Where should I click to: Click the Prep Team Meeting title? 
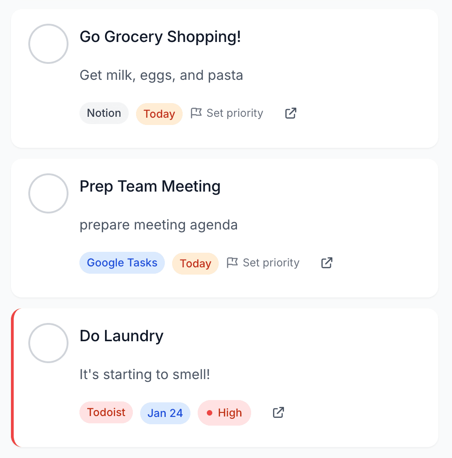(x=150, y=186)
